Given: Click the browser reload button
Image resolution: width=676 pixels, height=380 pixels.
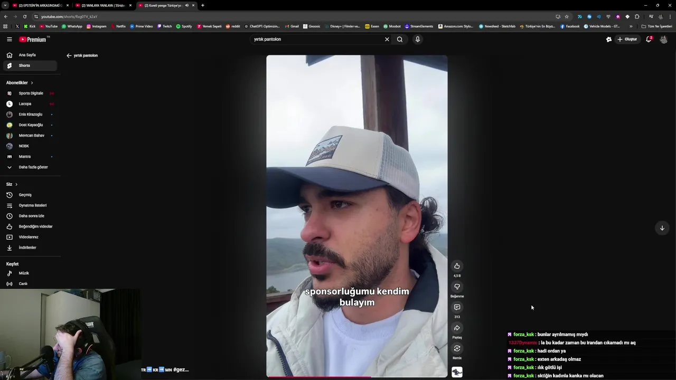Looking at the screenshot, I should coord(24,16).
